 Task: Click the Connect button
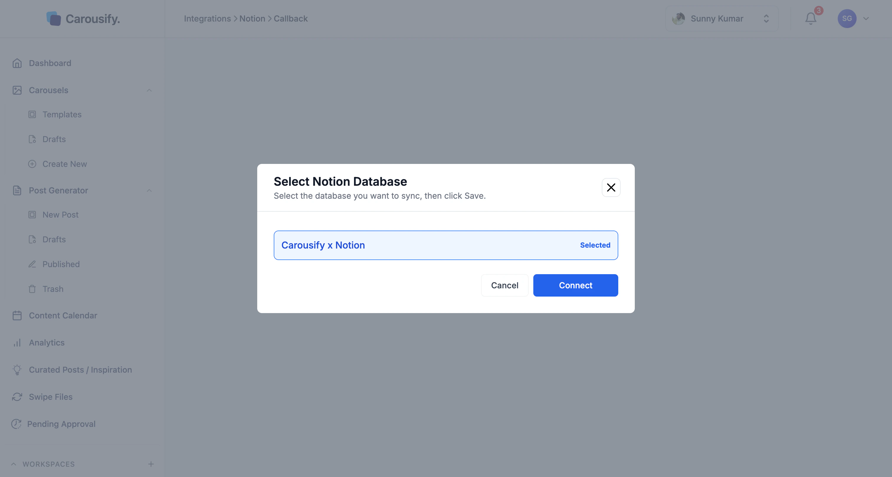pyautogui.click(x=575, y=285)
